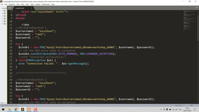Screen dimensions: 199x112
Task: Open the notification center icon
Action: 195,109
